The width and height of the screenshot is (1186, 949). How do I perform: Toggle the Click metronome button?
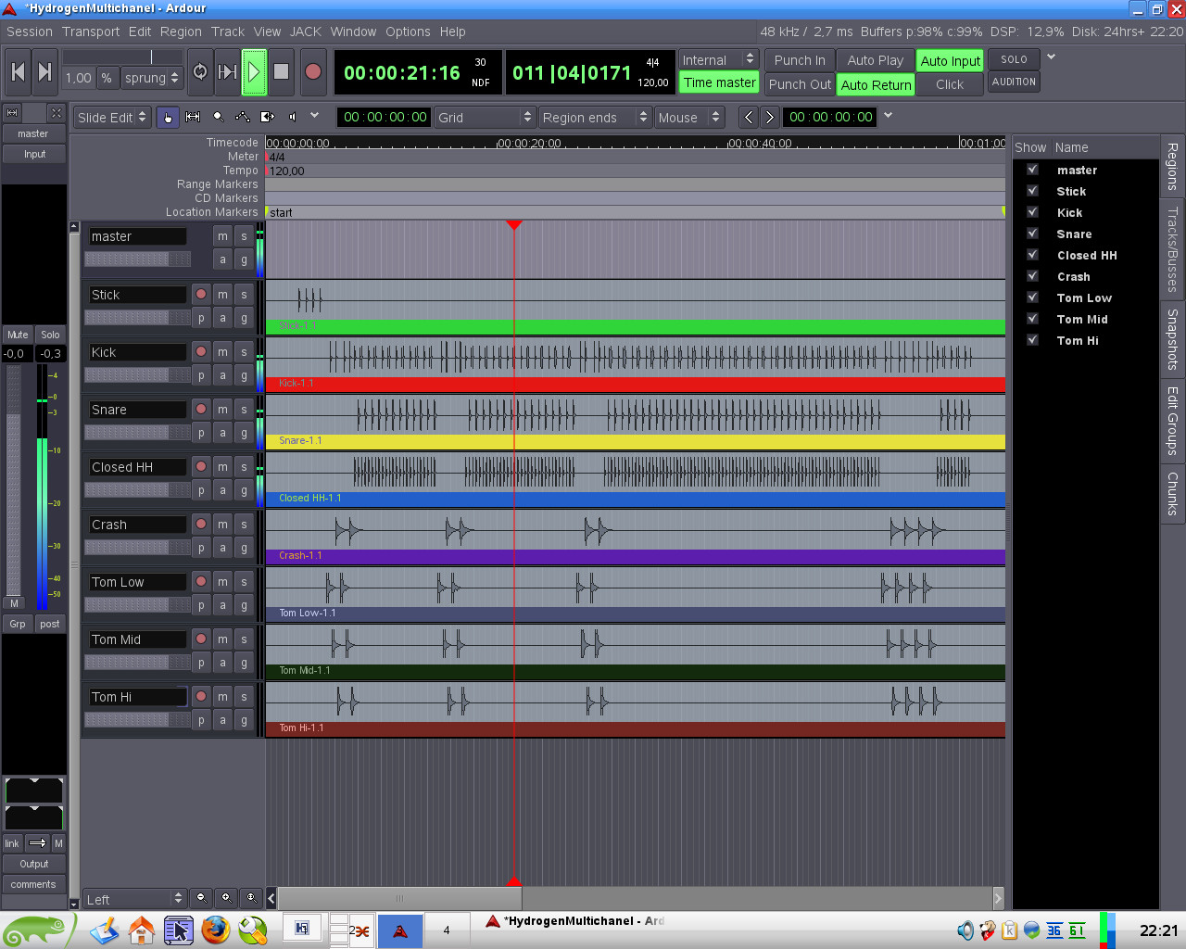950,84
